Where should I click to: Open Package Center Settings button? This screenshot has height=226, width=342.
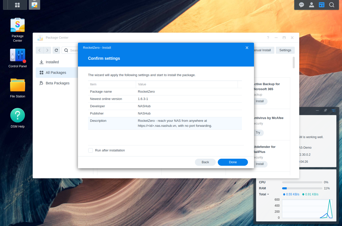(x=285, y=50)
